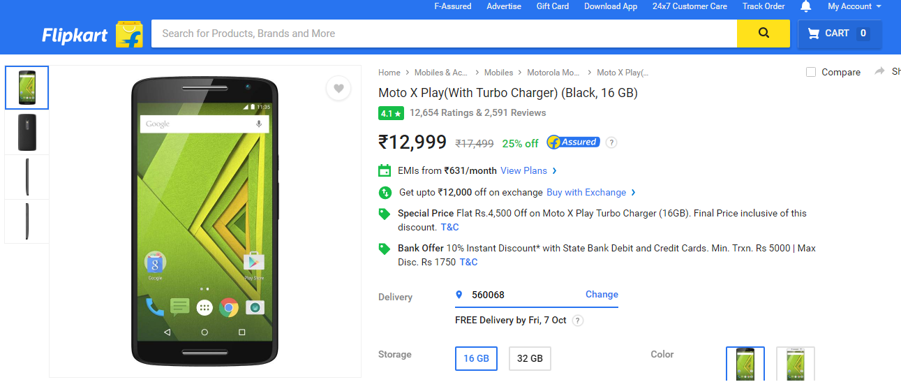This screenshot has height=382, width=901.
Task: Open 12,654 Ratings & 2,591 Reviews
Action: tap(477, 112)
